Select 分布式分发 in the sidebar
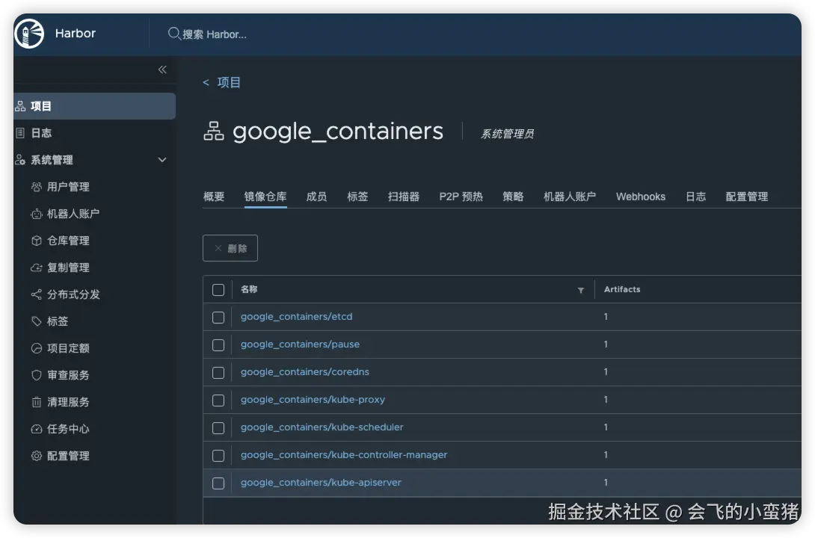The height and width of the screenshot is (538, 815). coord(73,294)
